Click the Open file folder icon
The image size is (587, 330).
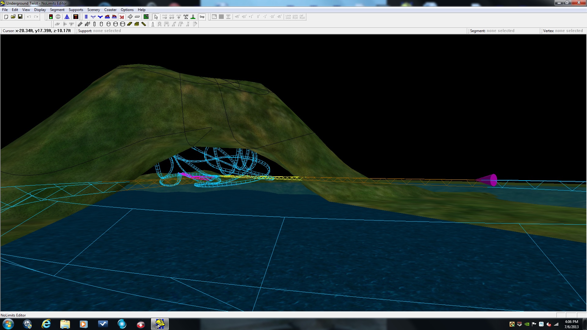pyautogui.click(x=13, y=17)
